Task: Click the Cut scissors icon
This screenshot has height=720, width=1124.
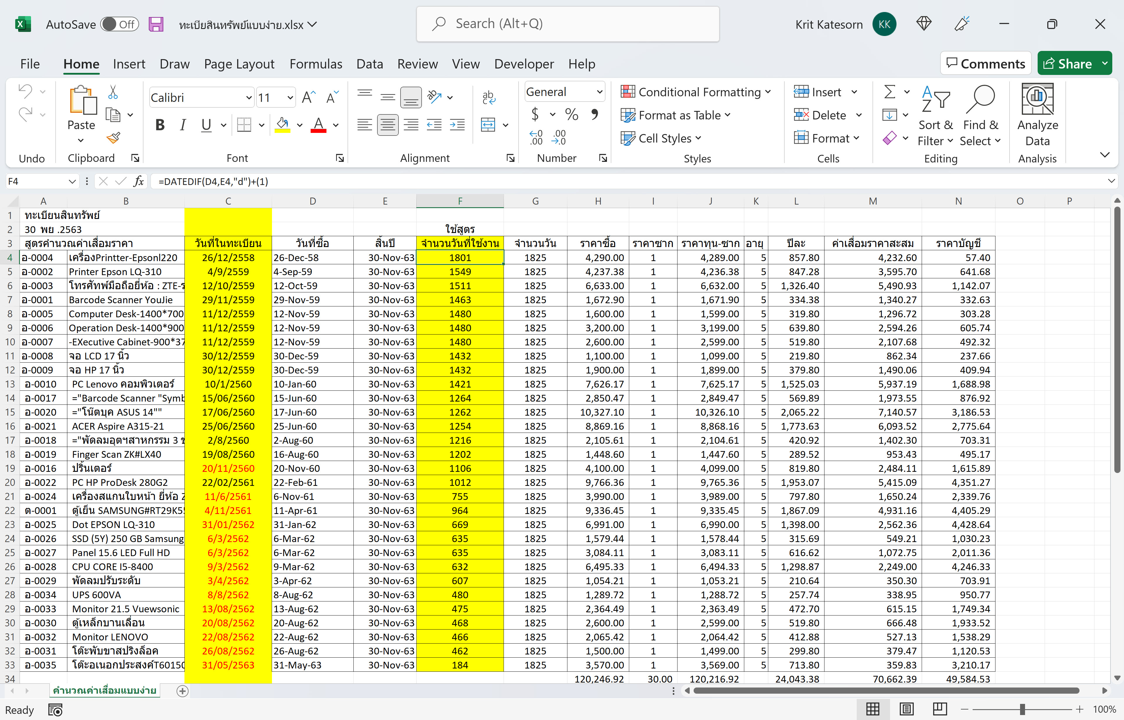Action: [113, 92]
